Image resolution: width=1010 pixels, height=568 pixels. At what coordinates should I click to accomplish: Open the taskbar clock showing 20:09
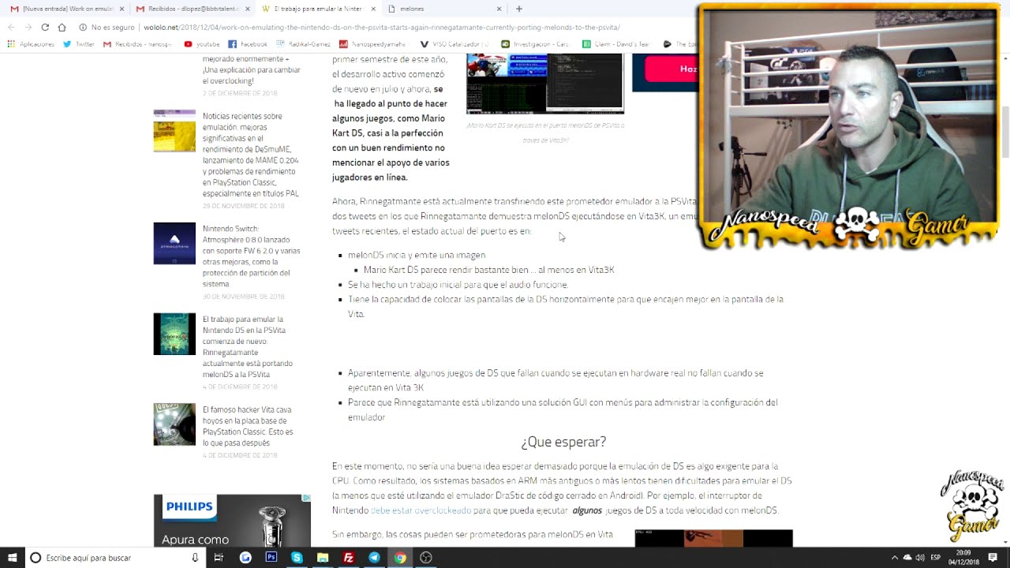pyautogui.click(x=963, y=558)
